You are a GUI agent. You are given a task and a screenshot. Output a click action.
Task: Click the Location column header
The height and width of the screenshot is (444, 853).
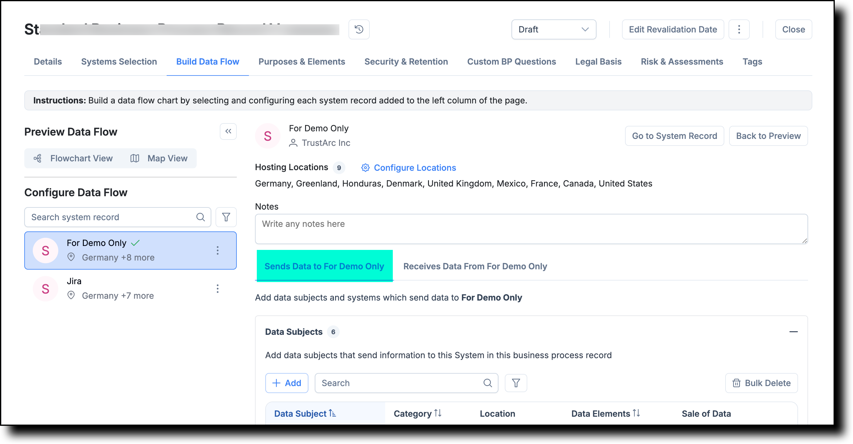pos(497,414)
